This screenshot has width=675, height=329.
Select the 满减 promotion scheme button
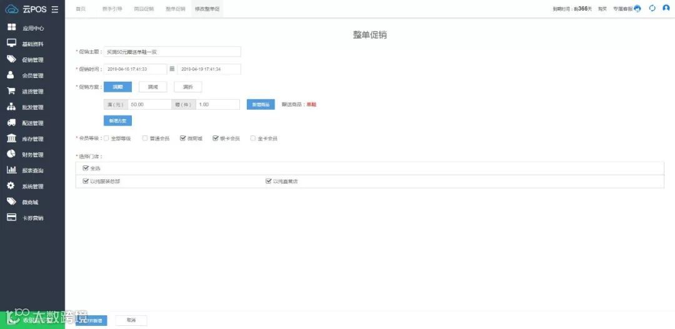point(153,87)
